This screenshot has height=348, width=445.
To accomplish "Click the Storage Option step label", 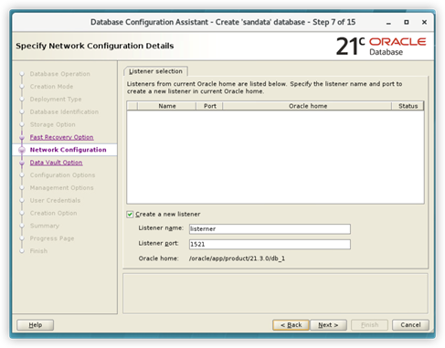I will coord(53,124).
